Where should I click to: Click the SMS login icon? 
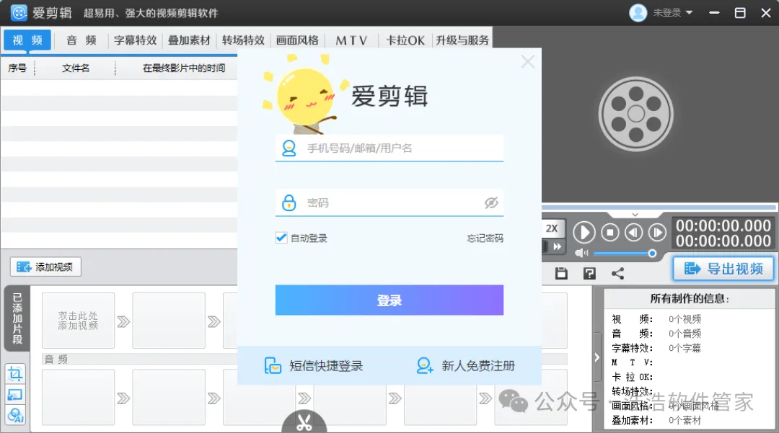(273, 365)
